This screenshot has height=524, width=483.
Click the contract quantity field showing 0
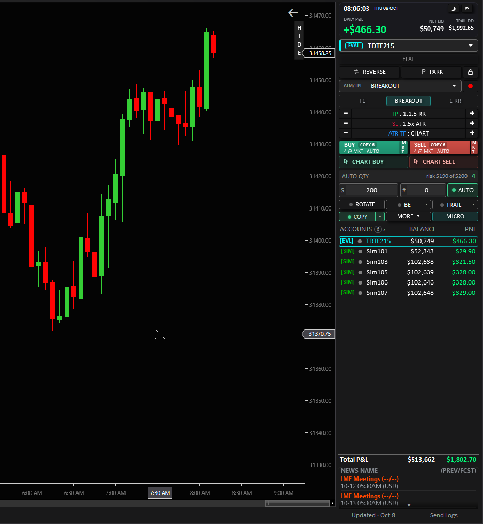[423, 190]
